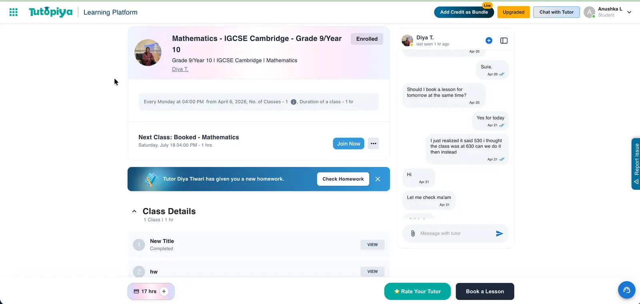Open the Report issue side tab

636,164
